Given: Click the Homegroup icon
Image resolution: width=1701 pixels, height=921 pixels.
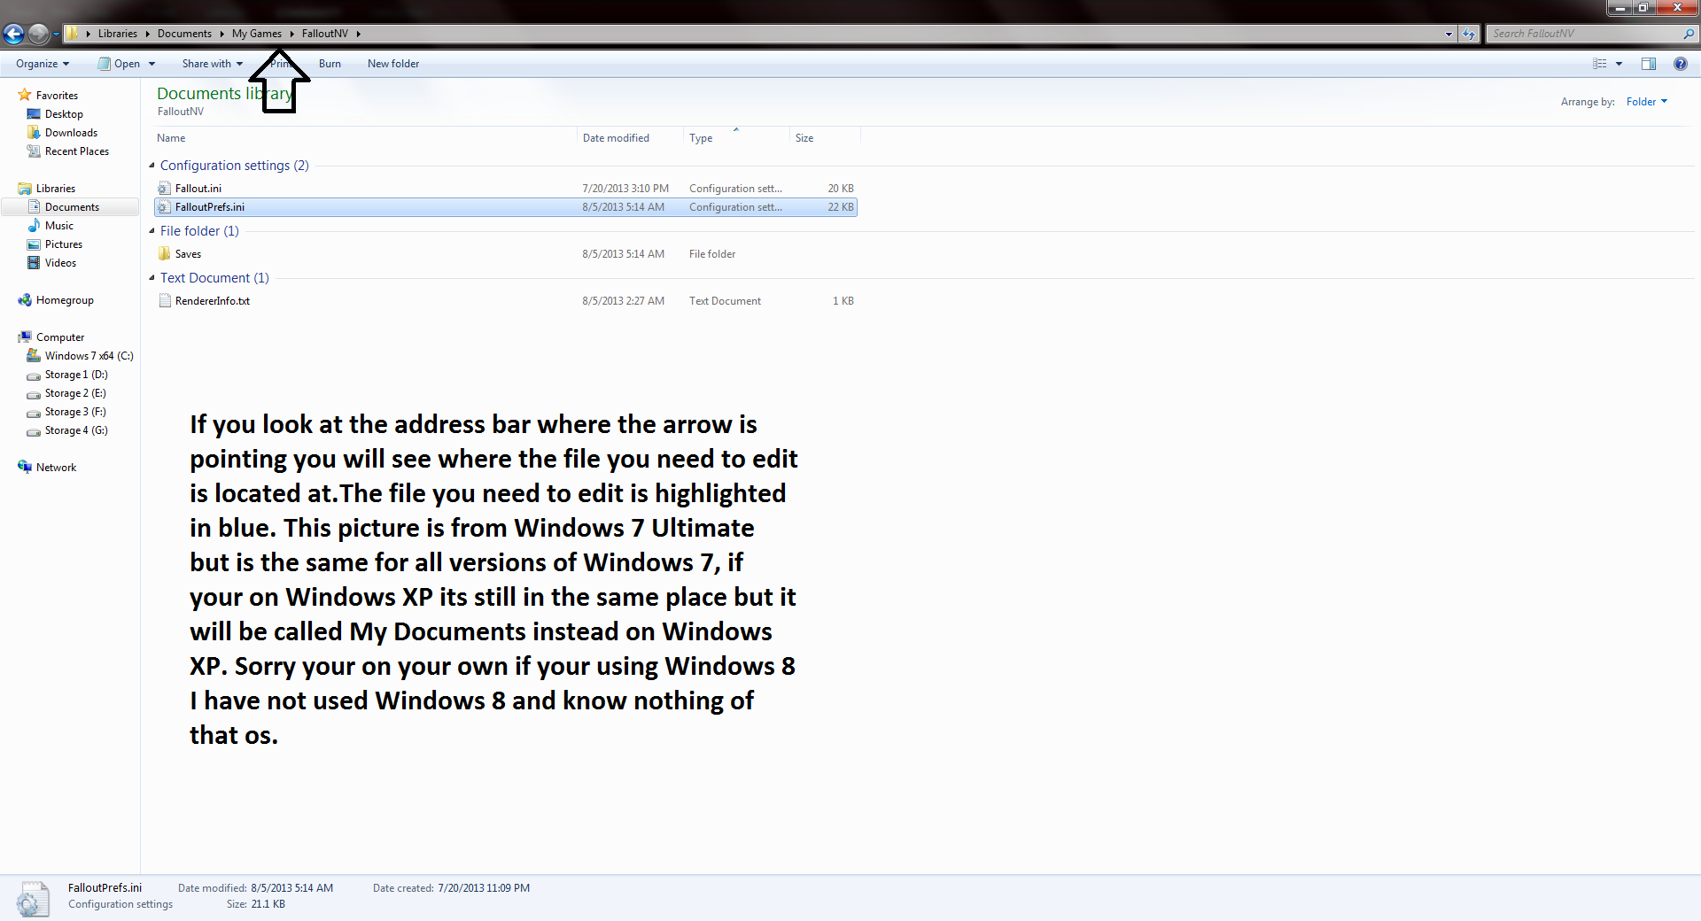Looking at the screenshot, I should (x=25, y=300).
